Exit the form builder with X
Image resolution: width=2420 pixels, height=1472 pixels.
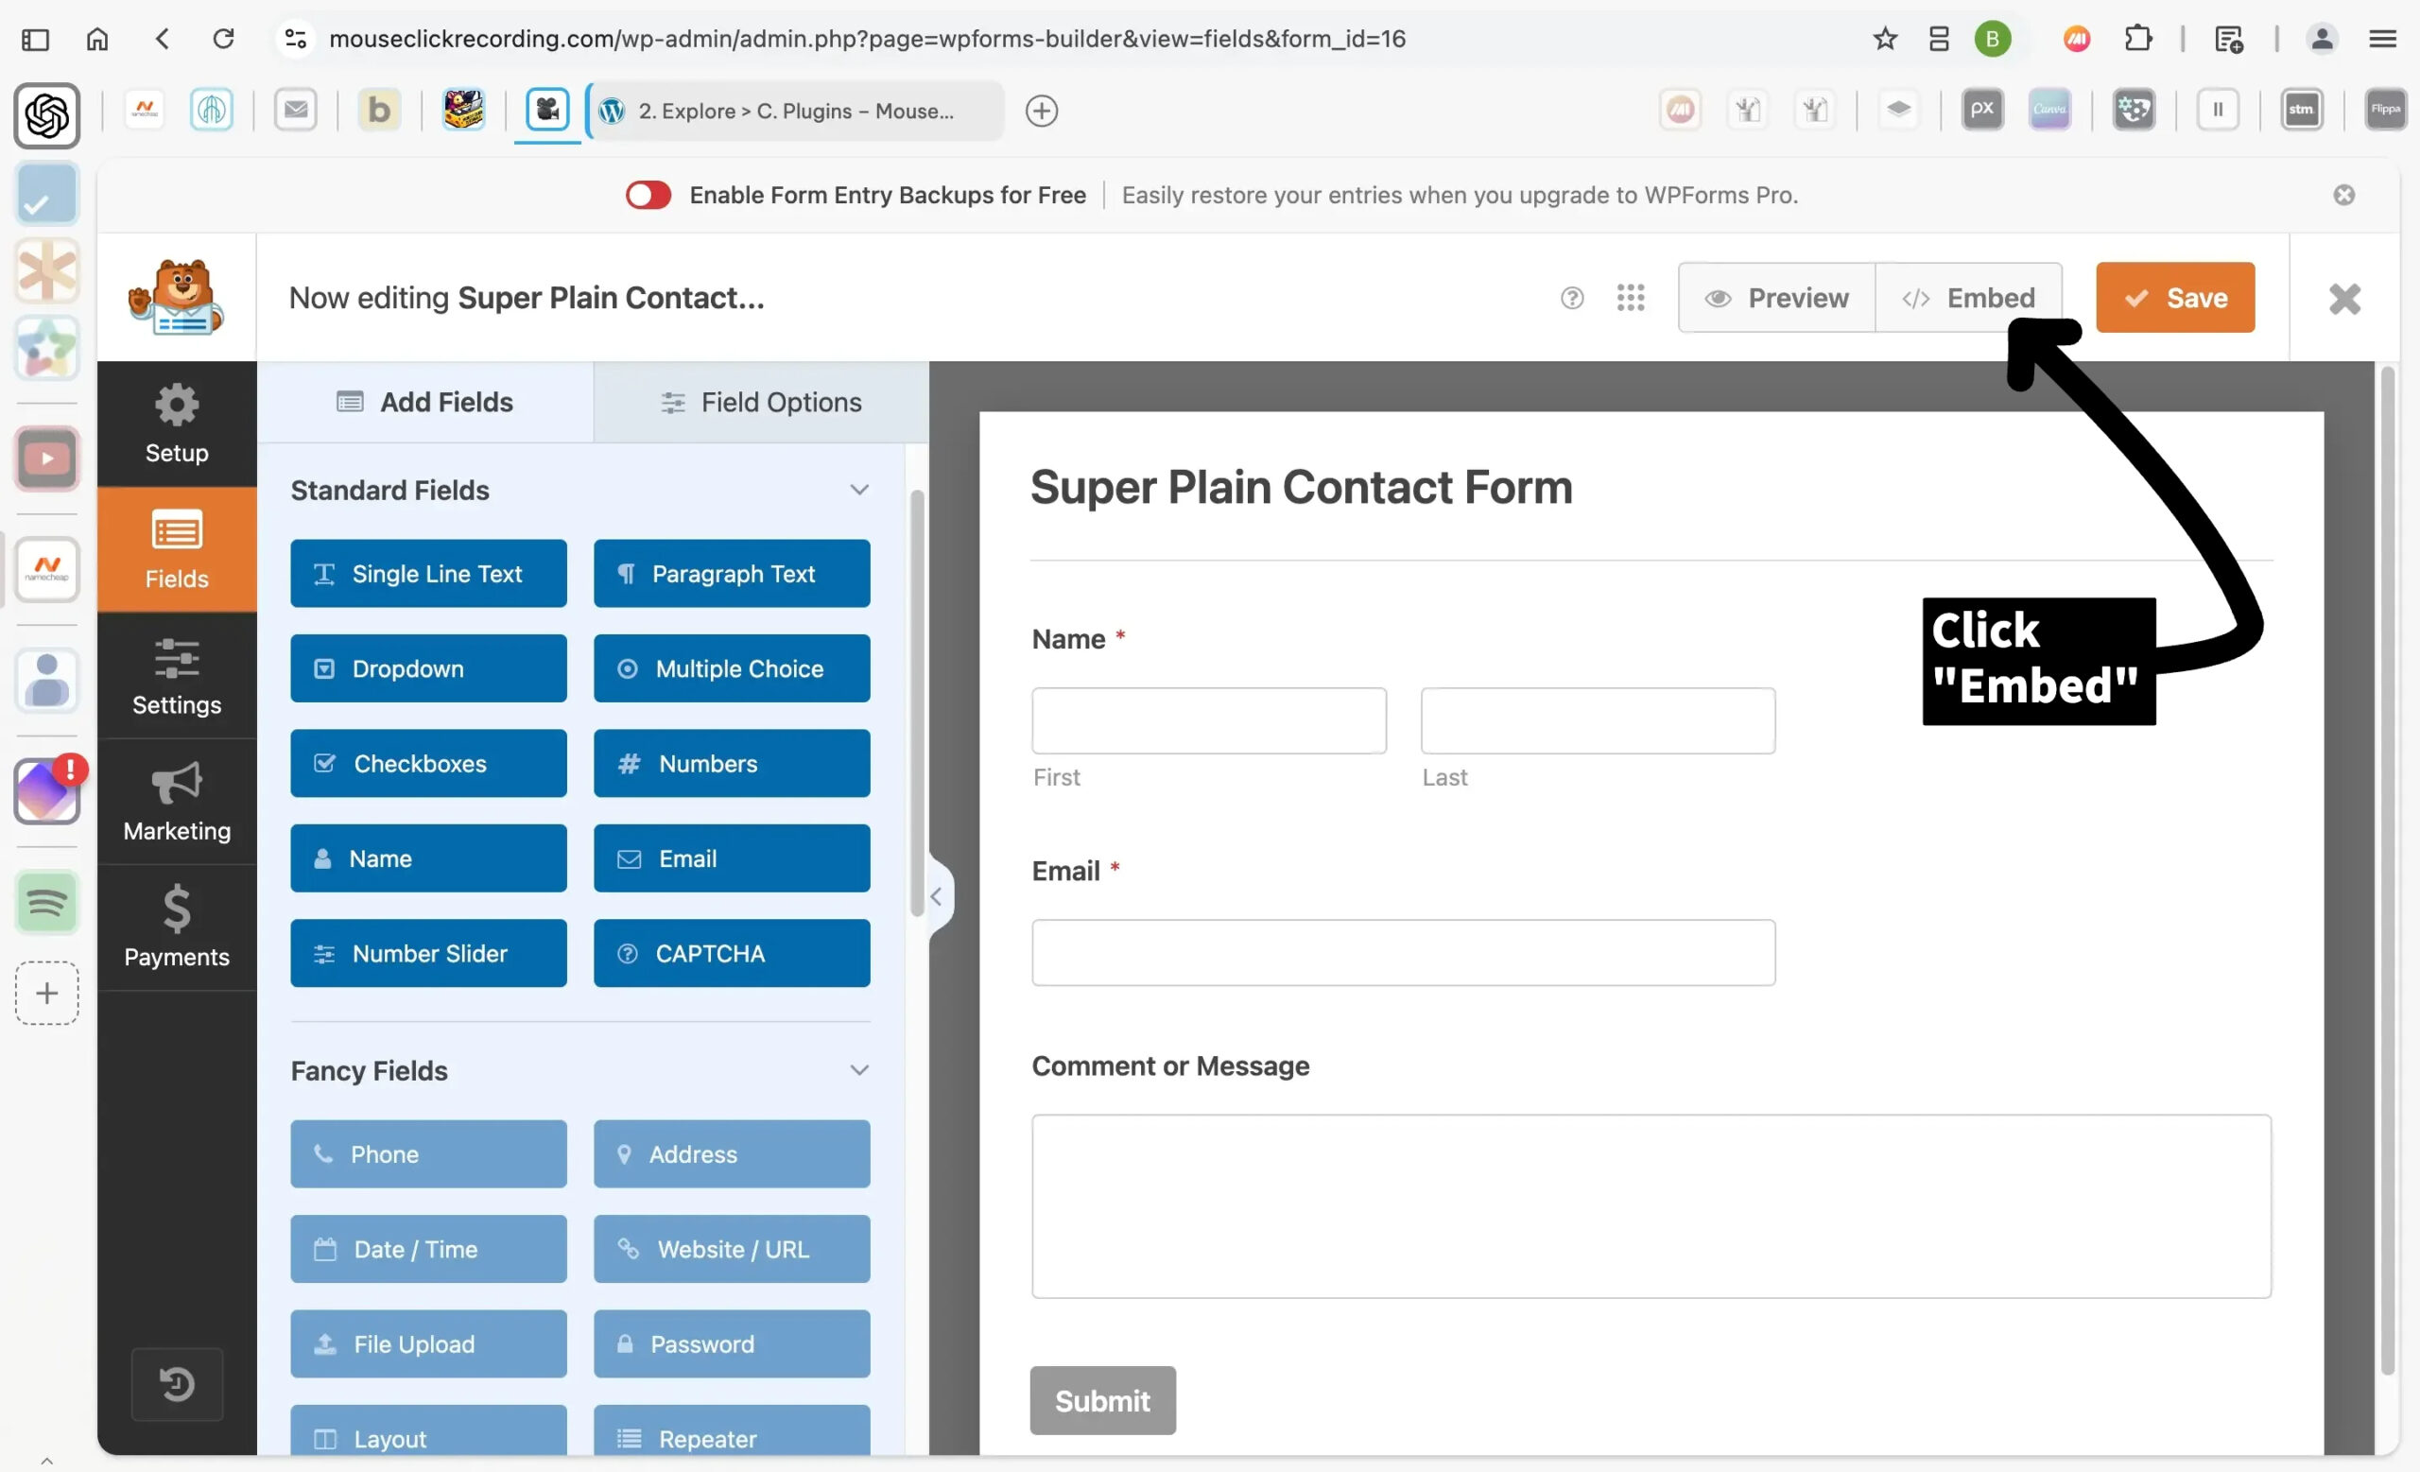[2344, 299]
